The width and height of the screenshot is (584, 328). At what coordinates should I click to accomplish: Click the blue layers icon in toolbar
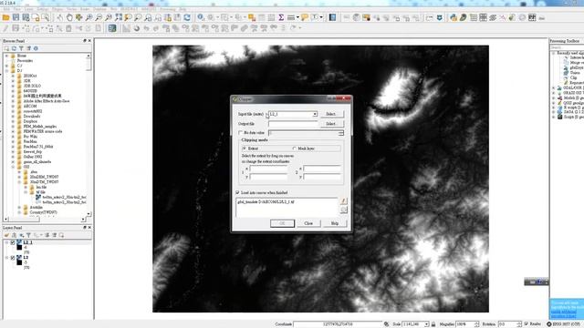332,17
